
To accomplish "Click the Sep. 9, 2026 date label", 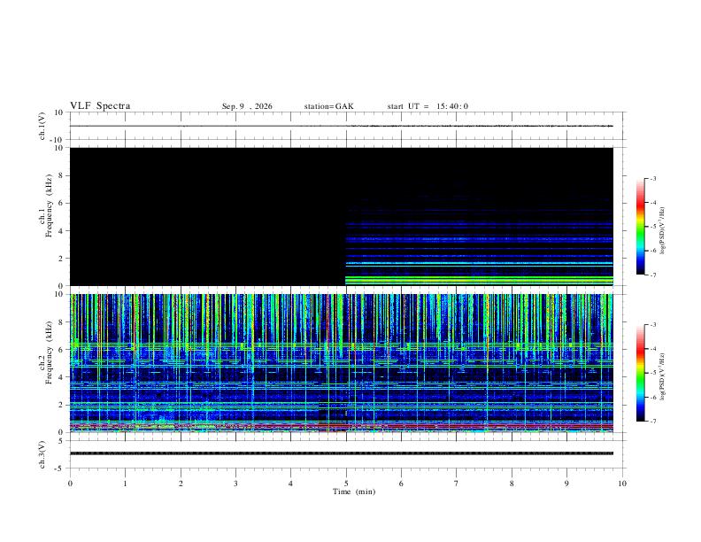I will [x=247, y=106].
